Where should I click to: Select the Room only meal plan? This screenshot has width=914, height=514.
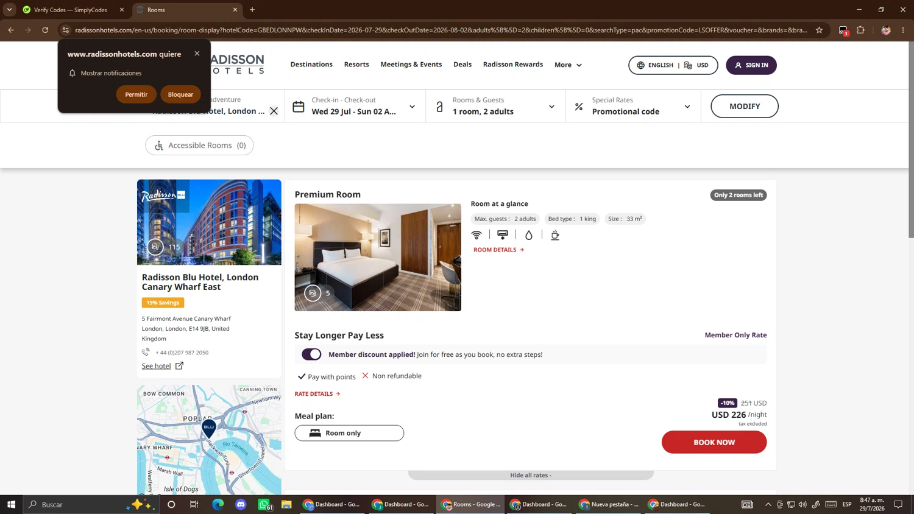point(349,433)
